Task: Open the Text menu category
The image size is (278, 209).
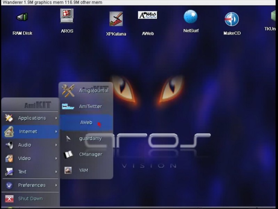Action: click(x=22, y=172)
